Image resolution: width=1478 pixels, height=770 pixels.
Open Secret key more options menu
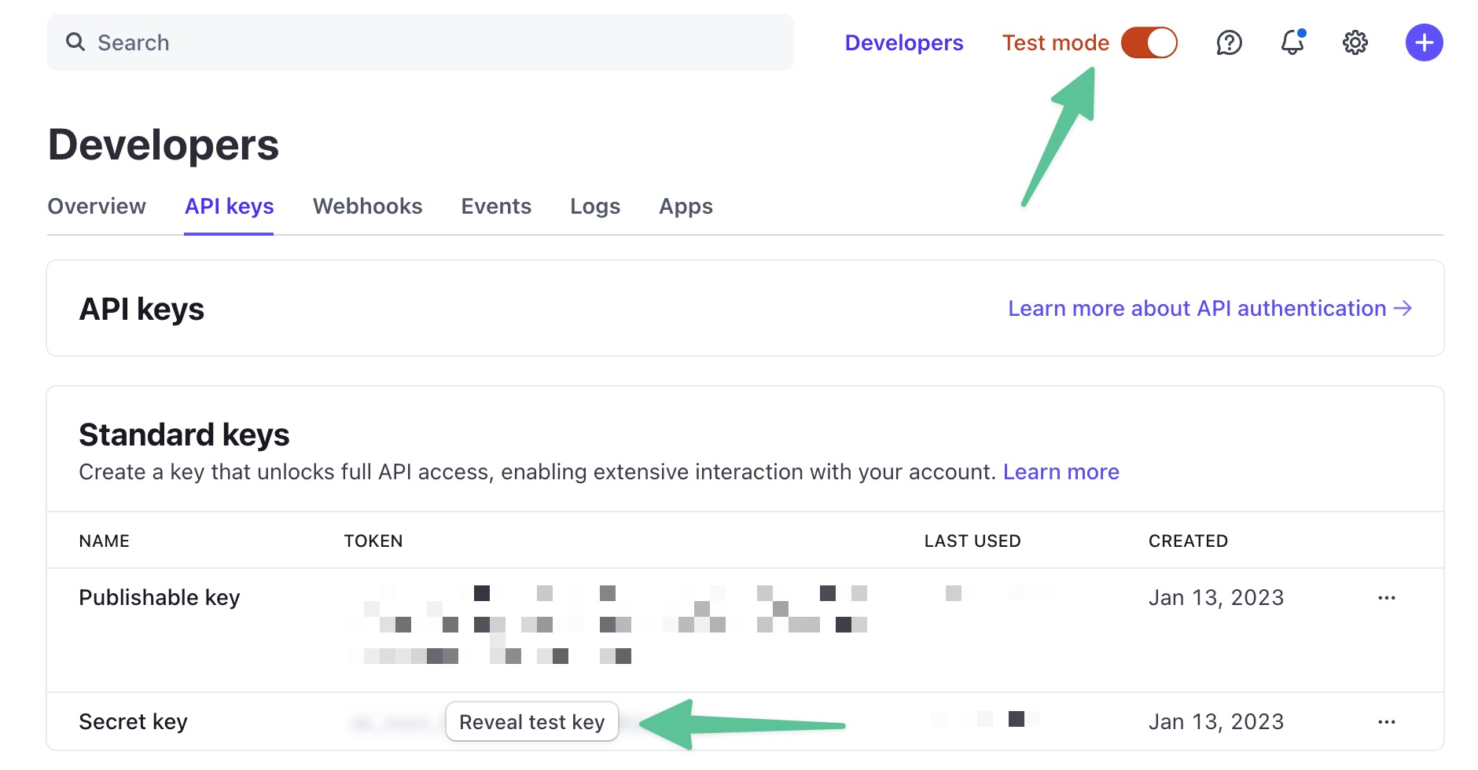1386,722
